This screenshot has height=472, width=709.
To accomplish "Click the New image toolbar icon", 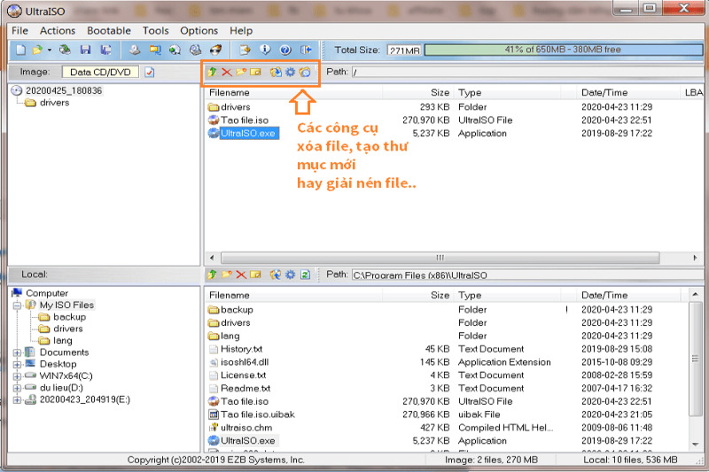I will click(20, 50).
